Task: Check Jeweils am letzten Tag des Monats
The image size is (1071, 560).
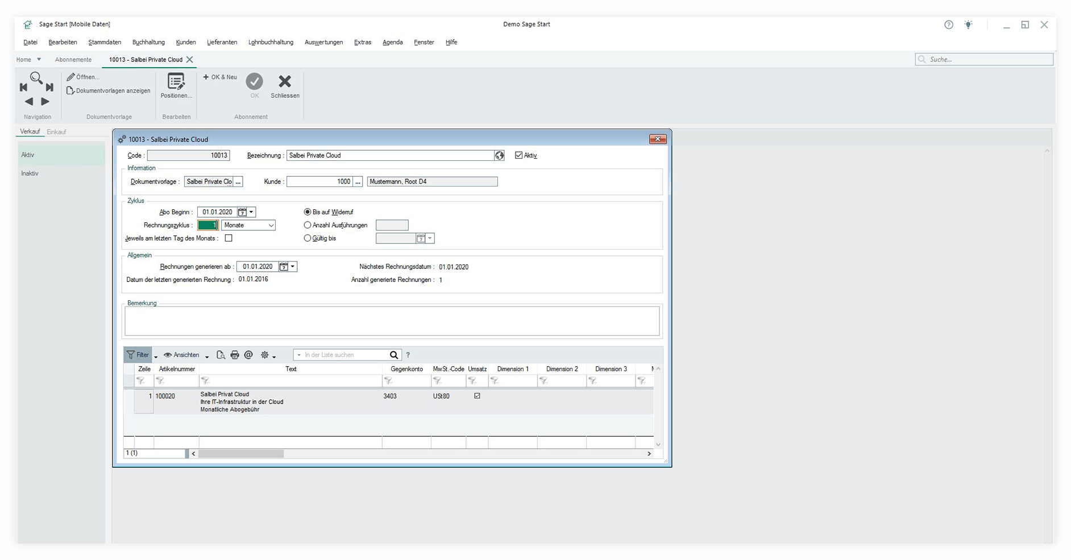Action: pos(229,238)
